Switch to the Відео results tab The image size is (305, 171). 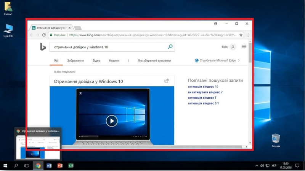(96, 60)
